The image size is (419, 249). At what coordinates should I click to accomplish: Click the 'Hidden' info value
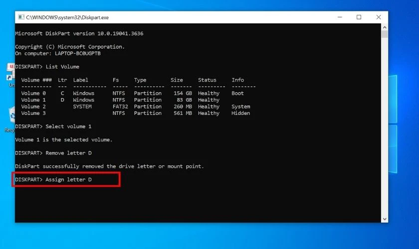[241, 113]
